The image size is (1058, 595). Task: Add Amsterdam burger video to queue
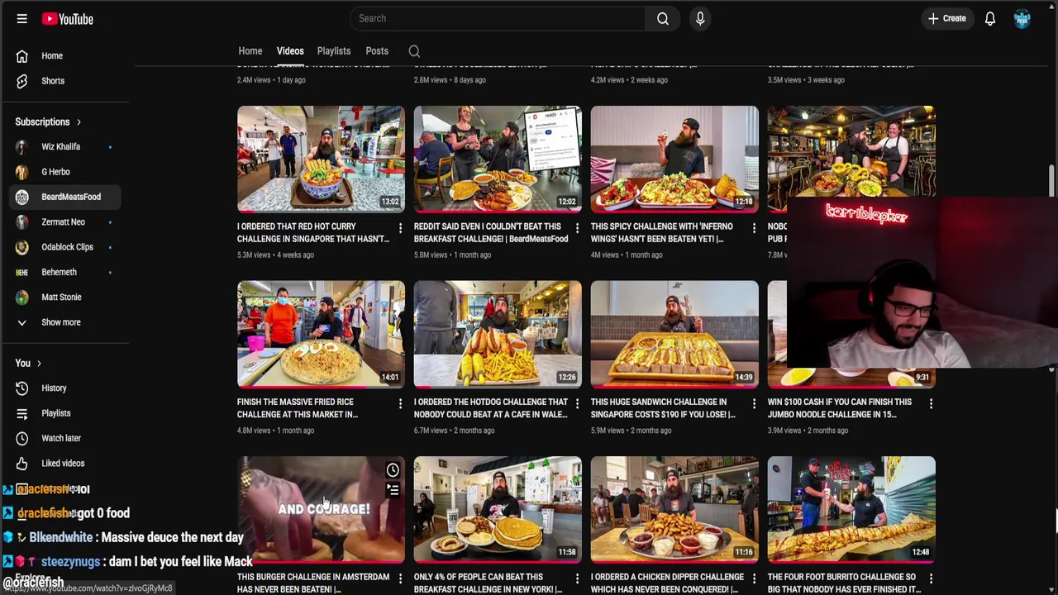pyautogui.click(x=393, y=490)
